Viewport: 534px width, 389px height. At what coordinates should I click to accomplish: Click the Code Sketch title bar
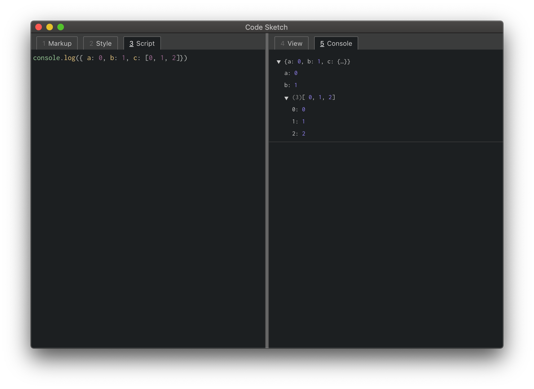[266, 27]
